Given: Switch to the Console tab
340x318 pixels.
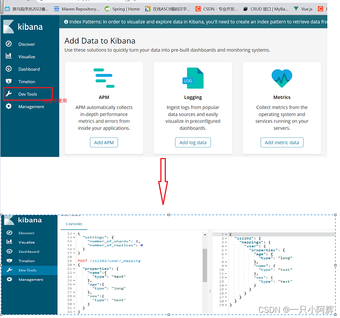Looking at the screenshot, I should [x=74, y=224].
